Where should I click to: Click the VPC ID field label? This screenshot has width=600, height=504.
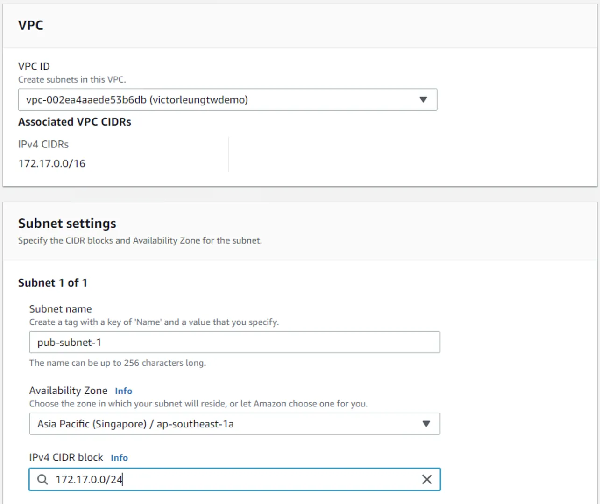(x=34, y=66)
